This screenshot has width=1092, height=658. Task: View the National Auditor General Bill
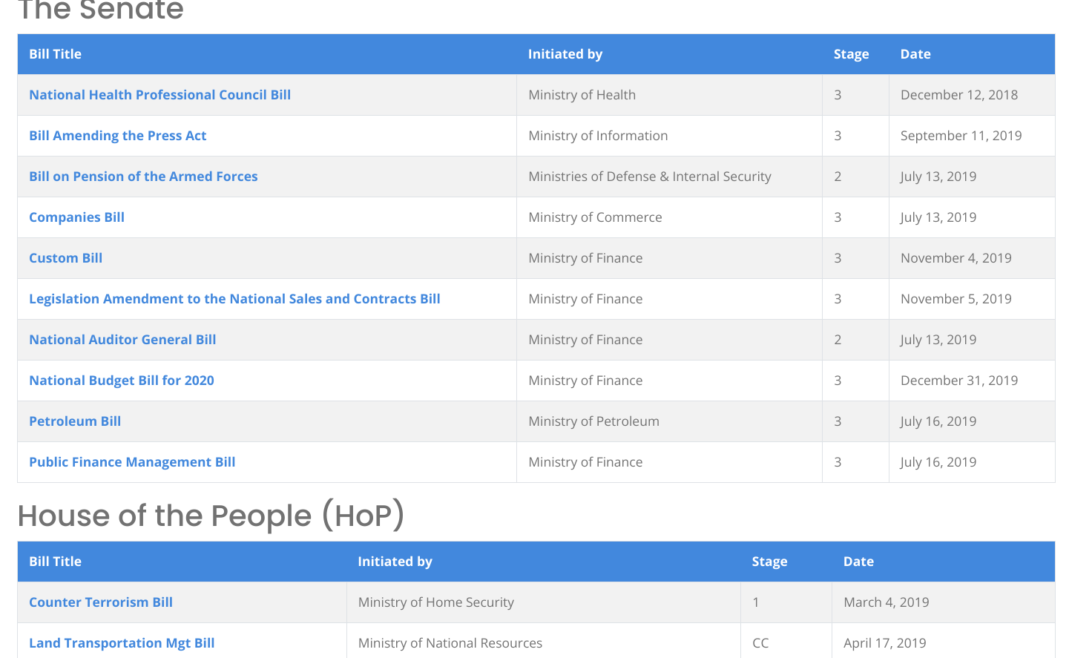122,340
